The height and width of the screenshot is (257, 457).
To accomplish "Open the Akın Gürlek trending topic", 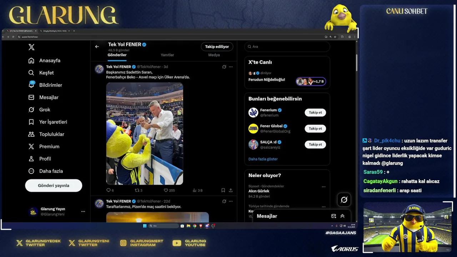I will 259,191.
